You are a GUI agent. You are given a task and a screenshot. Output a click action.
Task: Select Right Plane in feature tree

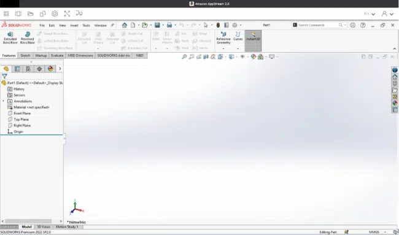[x=22, y=125]
